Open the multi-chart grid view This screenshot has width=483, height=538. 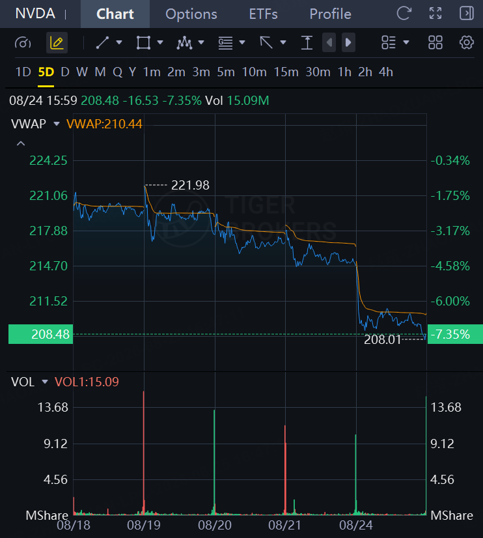435,42
